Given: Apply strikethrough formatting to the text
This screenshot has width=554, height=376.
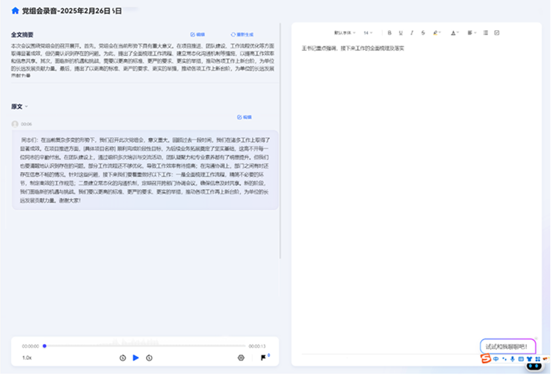Looking at the screenshot, I should click(x=423, y=33).
